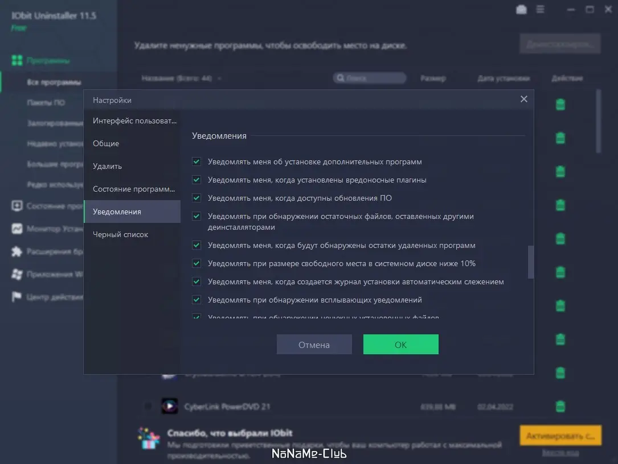Open the Общие settings tab
Viewport: 618px width, 464px height.
[132, 144]
